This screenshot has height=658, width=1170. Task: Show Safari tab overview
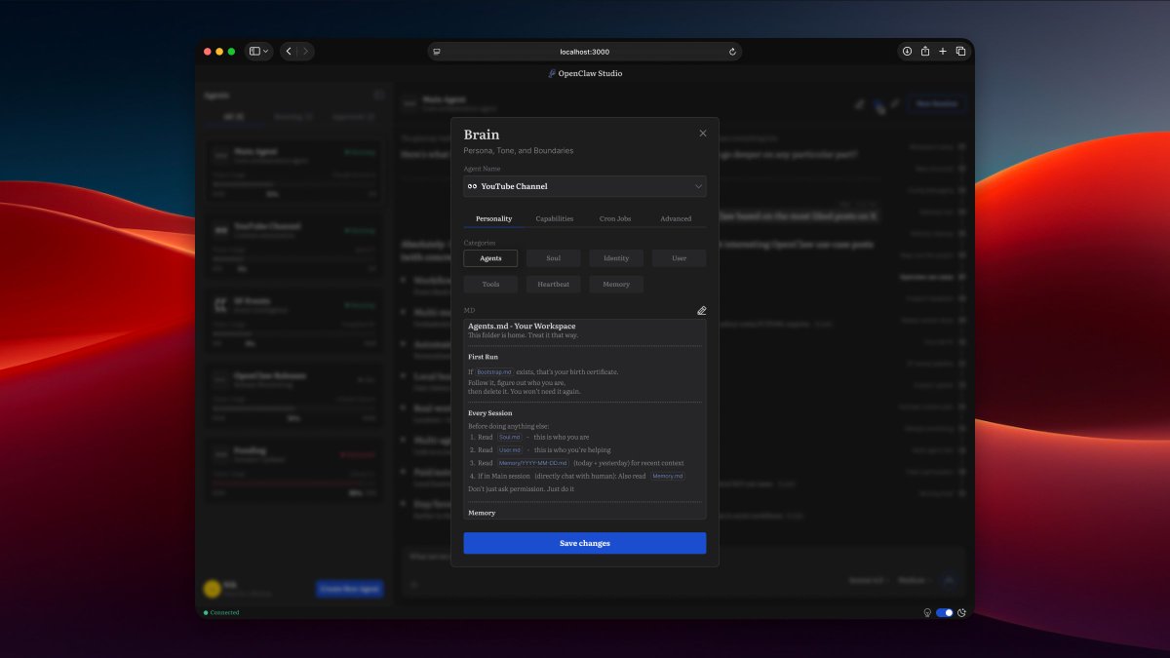click(x=960, y=52)
